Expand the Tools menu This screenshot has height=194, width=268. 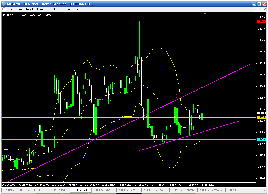click(52, 9)
